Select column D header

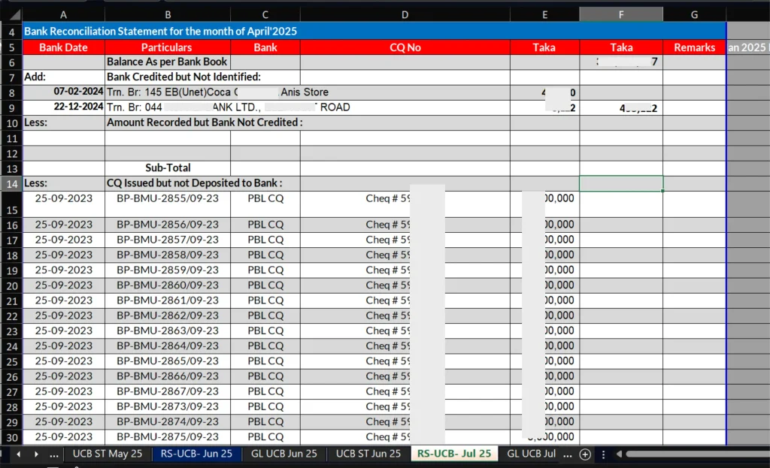[405, 14]
